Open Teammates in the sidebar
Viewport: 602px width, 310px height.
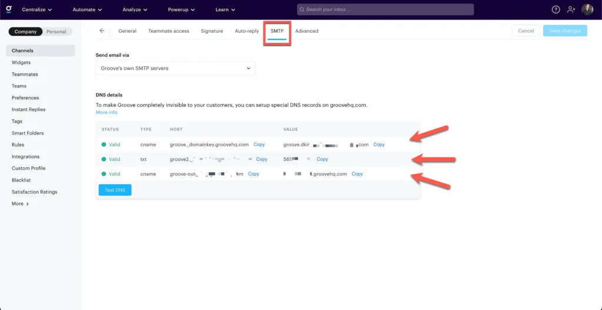[x=25, y=75]
